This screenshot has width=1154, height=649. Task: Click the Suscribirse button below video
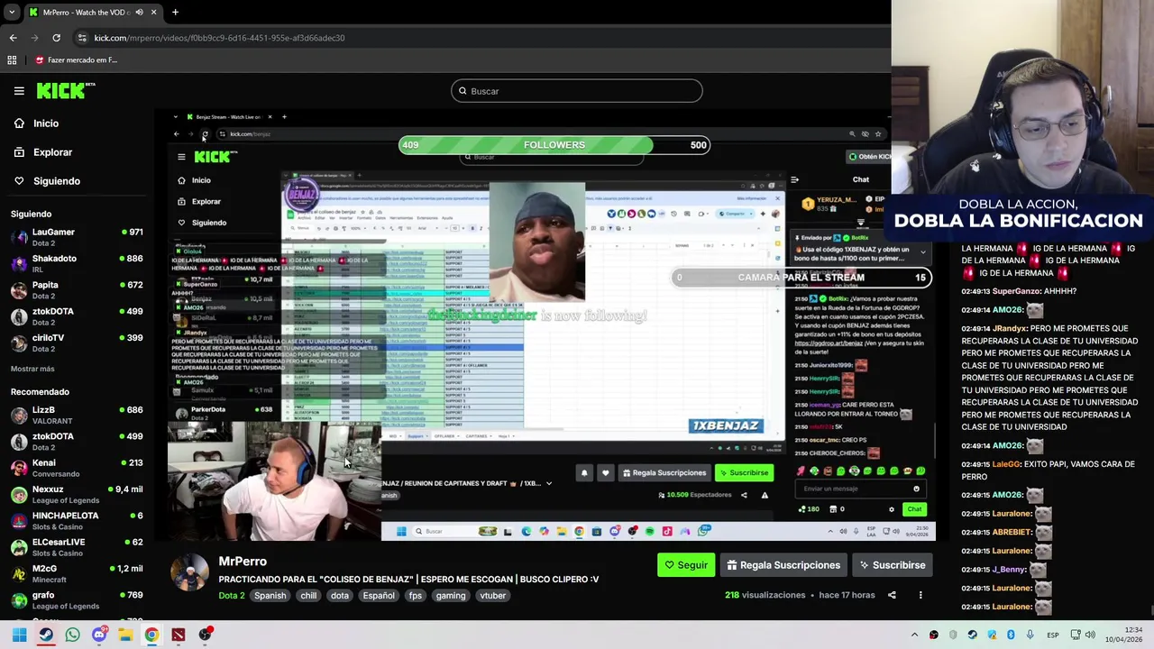tap(891, 565)
